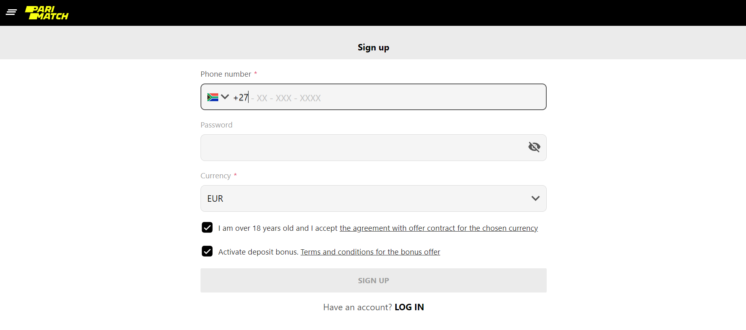Click the South Africa flag icon
The image size is (746, 330).
[x=213, y=97]
